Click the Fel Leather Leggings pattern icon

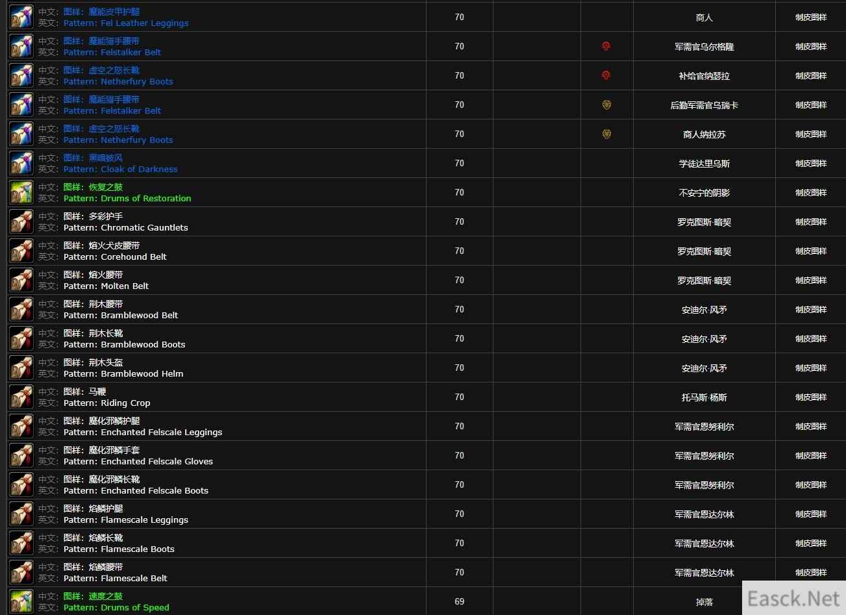pyautogui.click(x=21, y=17)
